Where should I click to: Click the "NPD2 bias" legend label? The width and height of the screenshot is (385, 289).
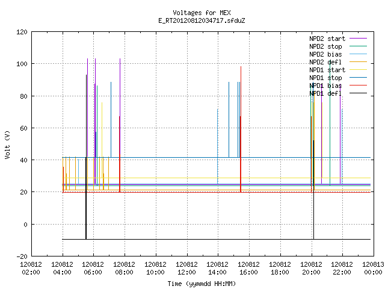[325, 54]
